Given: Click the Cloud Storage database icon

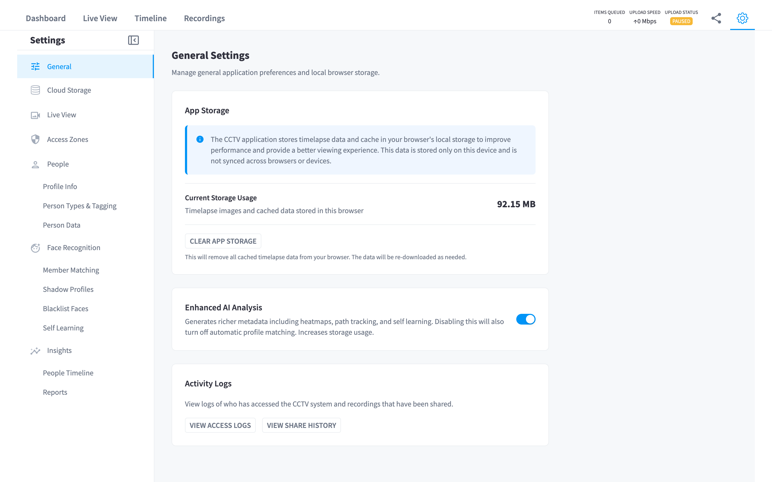Looking at the screenshot, I should 35,90.
